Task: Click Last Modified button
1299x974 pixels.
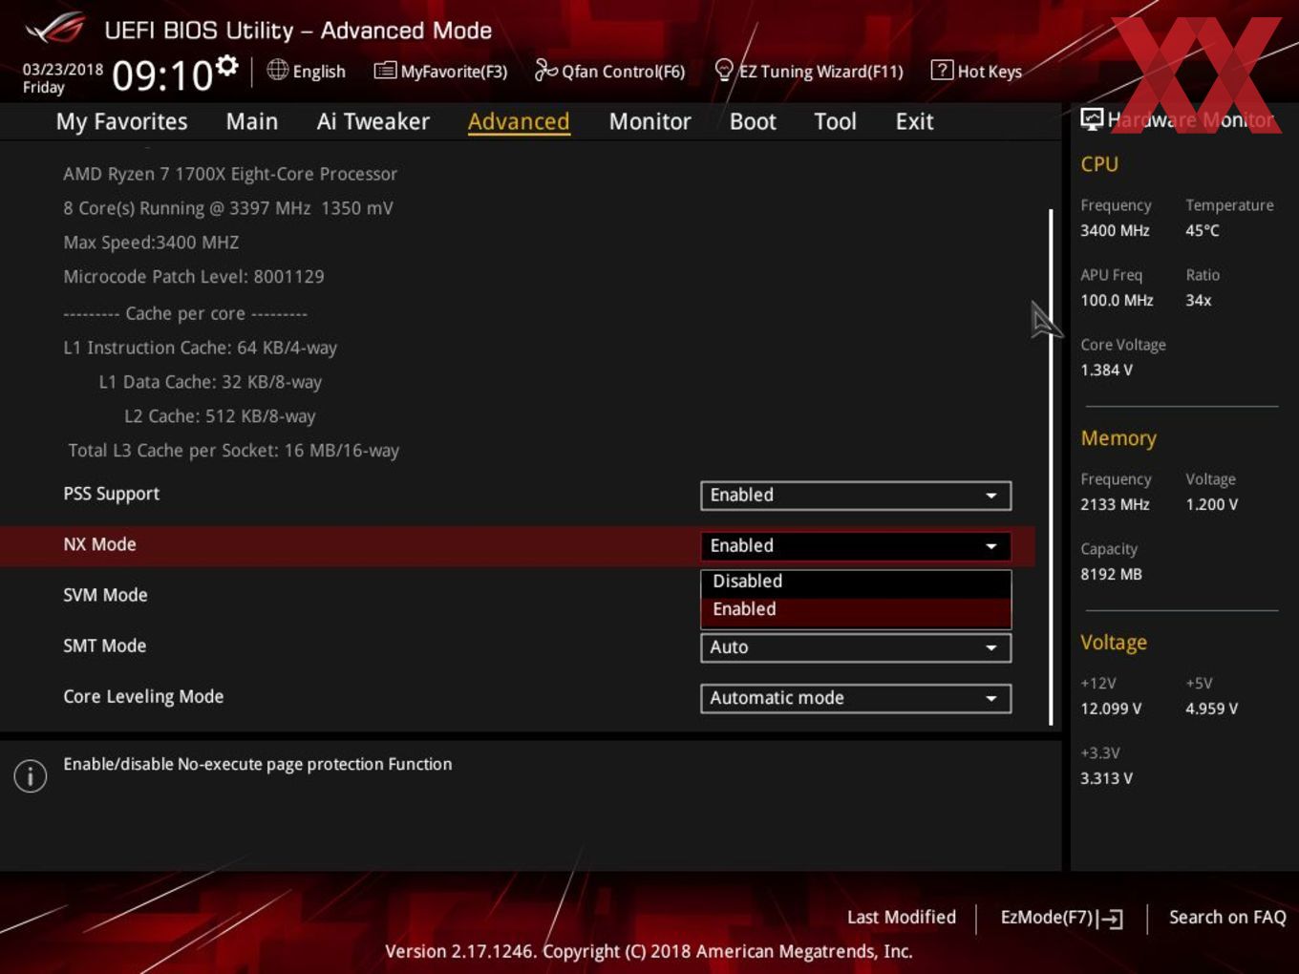Action: [x=902, y=917]
